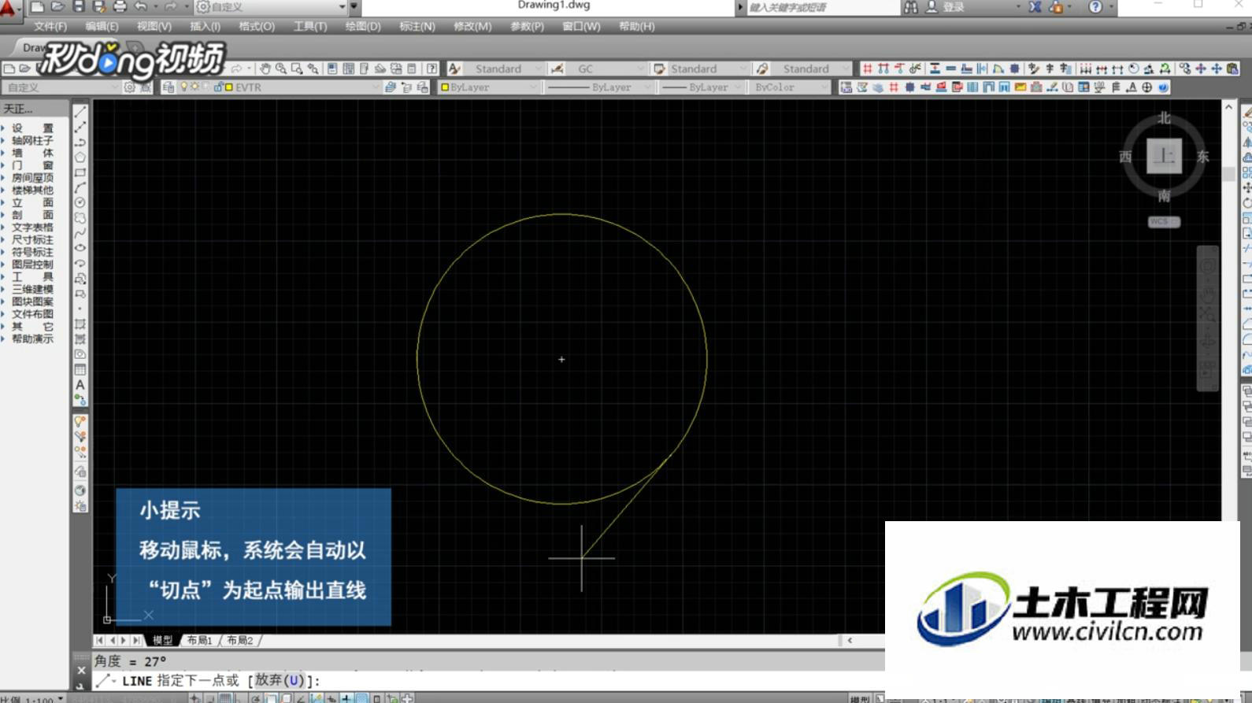Open the ByColor plot style dropdown
Viewport: 1252px width, 703px height.
[790, 87]
